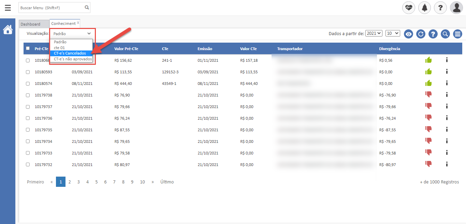Choose CT-e's Cancelados in Visualização list

pos(70,53)
